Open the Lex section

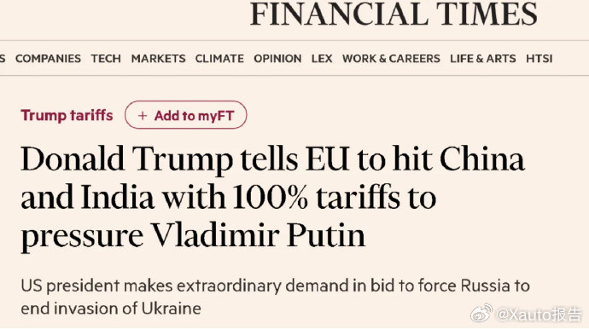coord(322,59)
